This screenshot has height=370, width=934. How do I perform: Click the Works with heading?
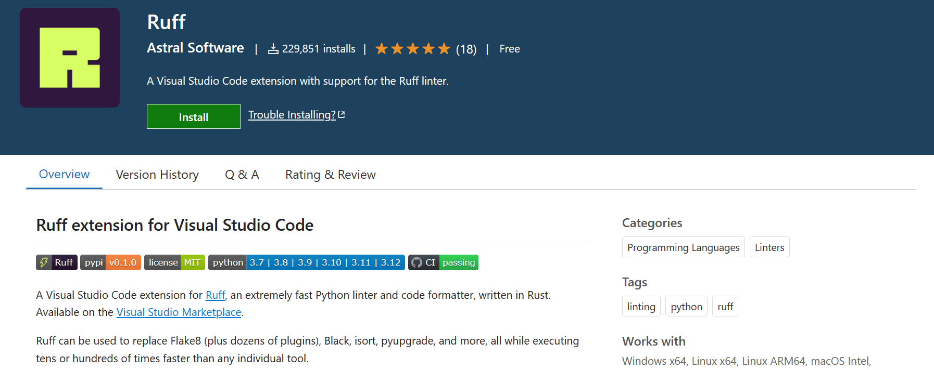click(654, 341)
